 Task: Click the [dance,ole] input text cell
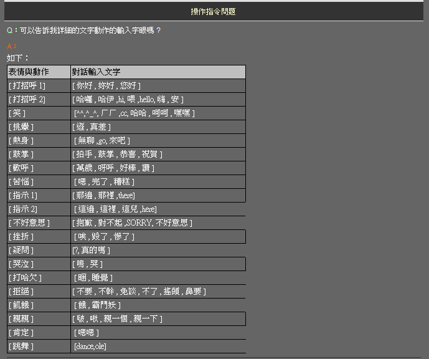pyautogui.click(x=158, y=347)
